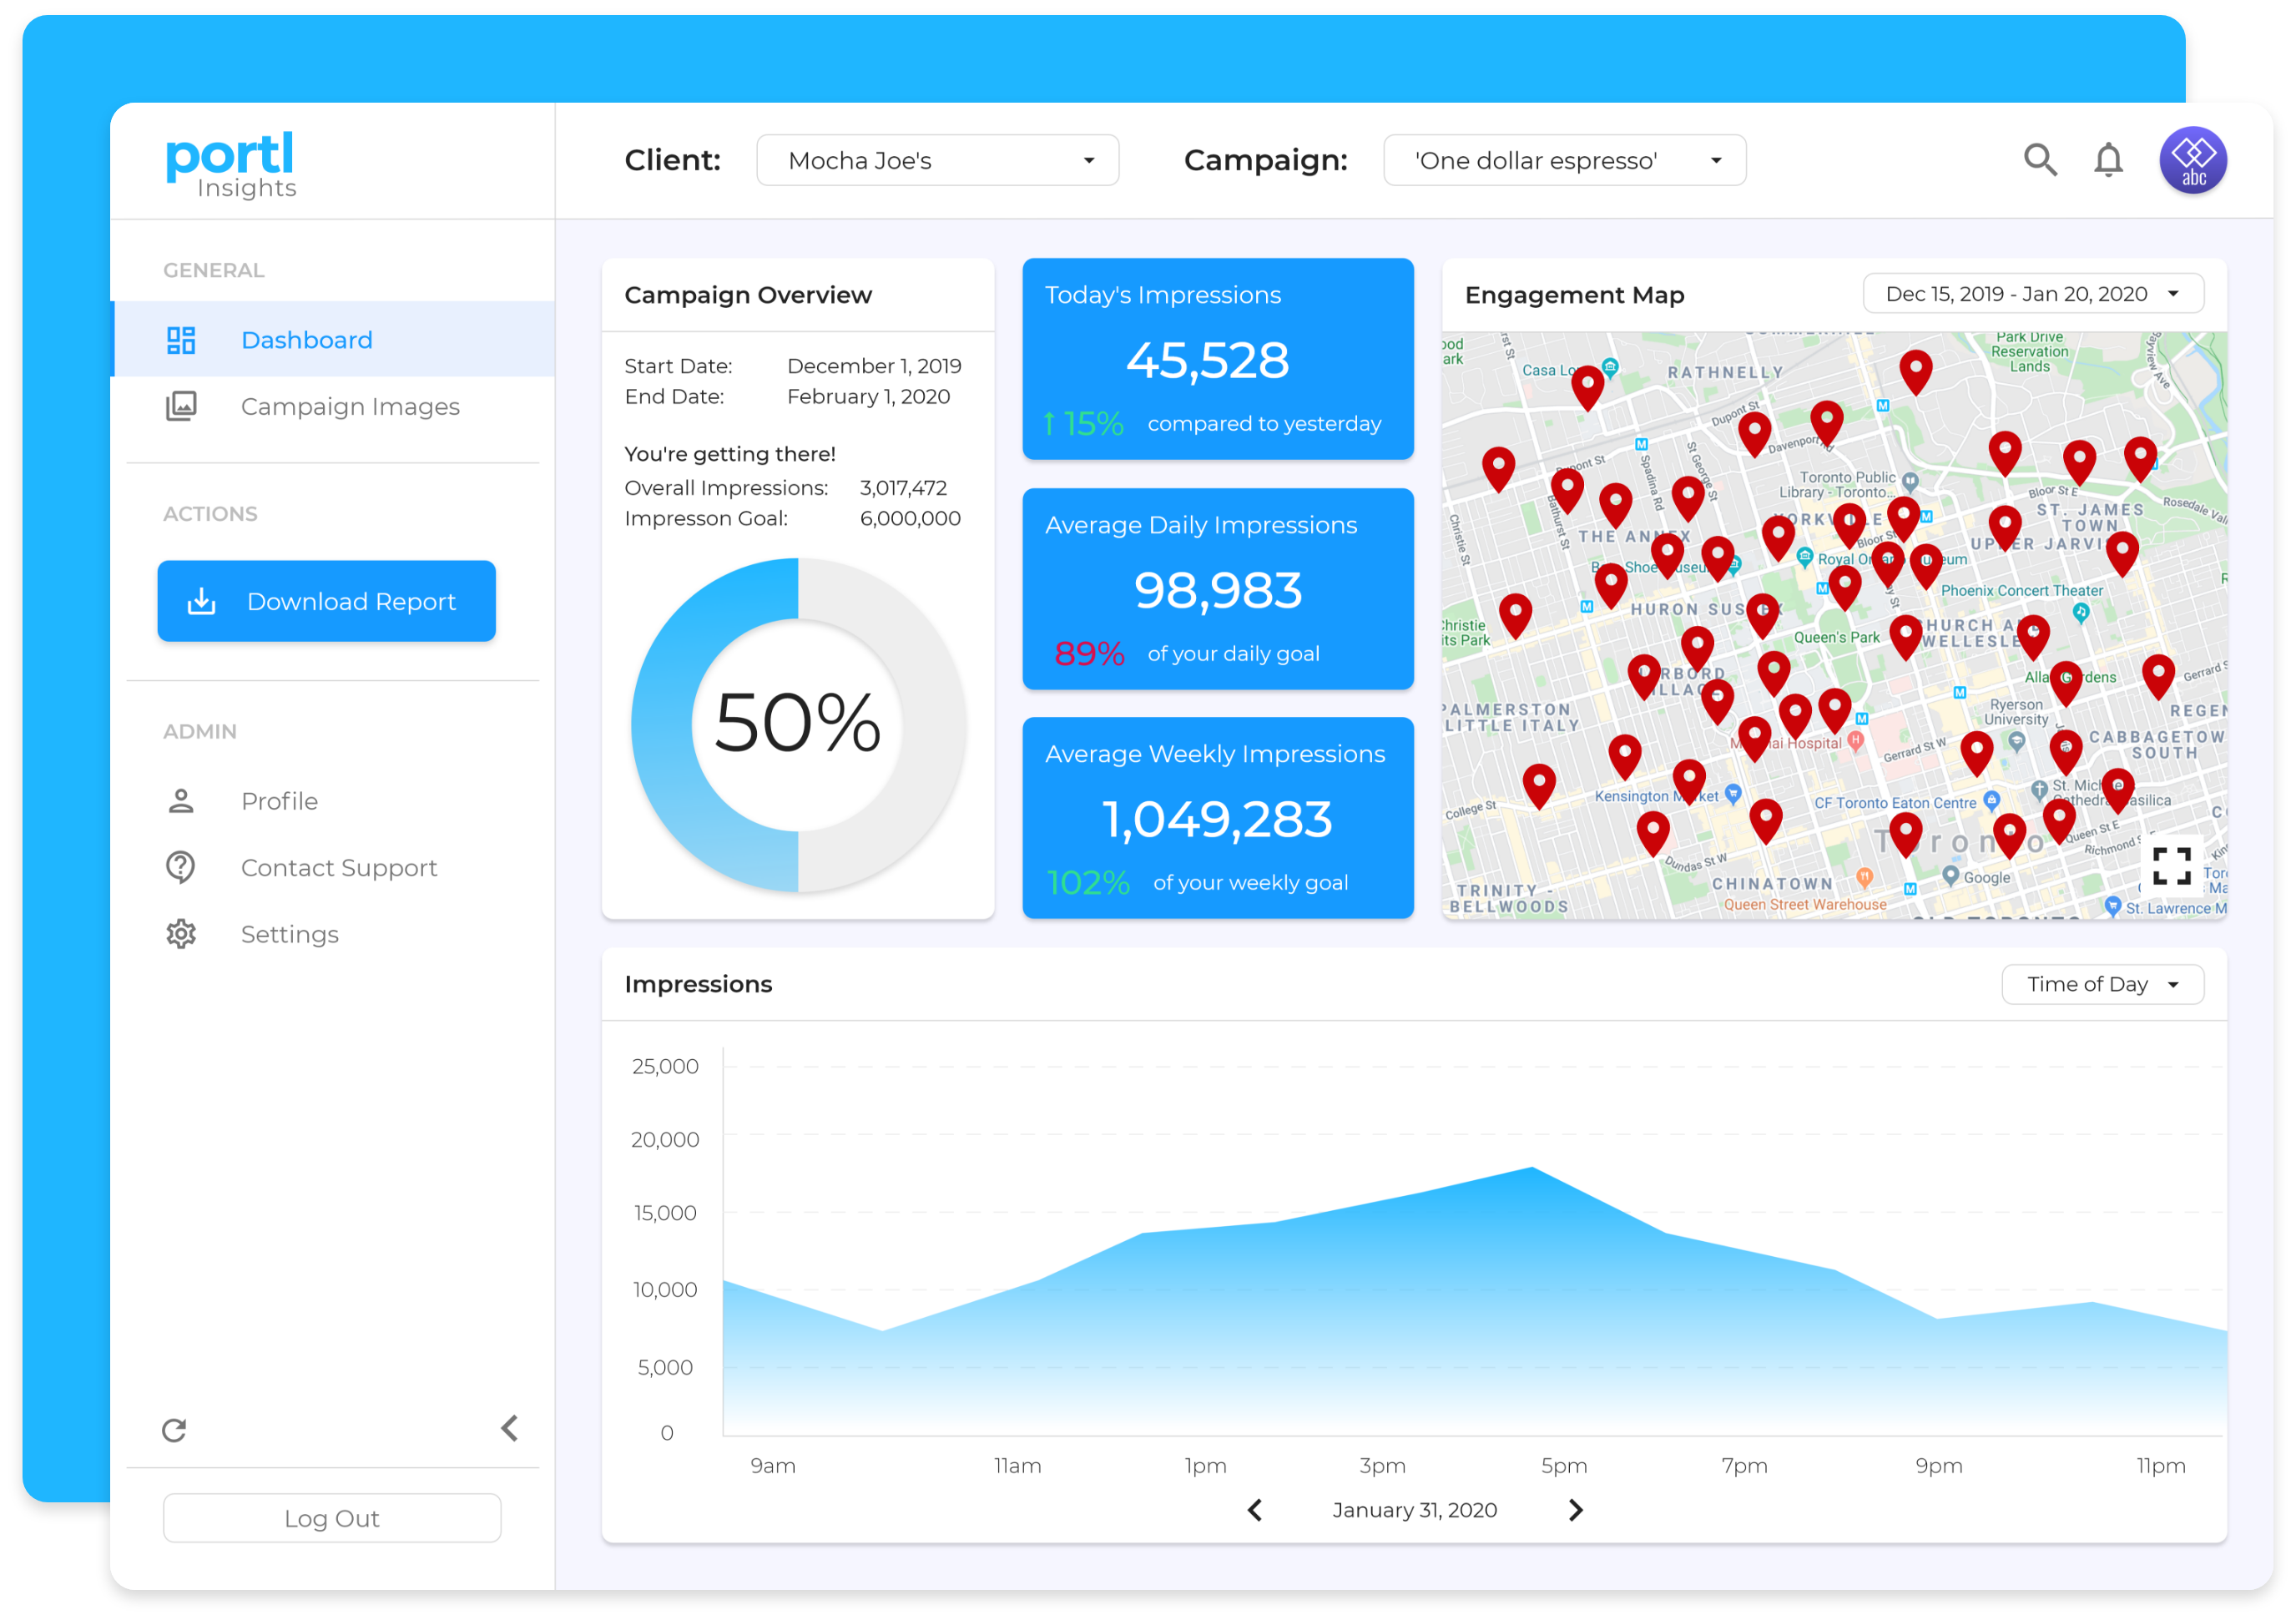Open Campaign Images in the sidebar
2296x1620 pixels.
tap(350, 406)
